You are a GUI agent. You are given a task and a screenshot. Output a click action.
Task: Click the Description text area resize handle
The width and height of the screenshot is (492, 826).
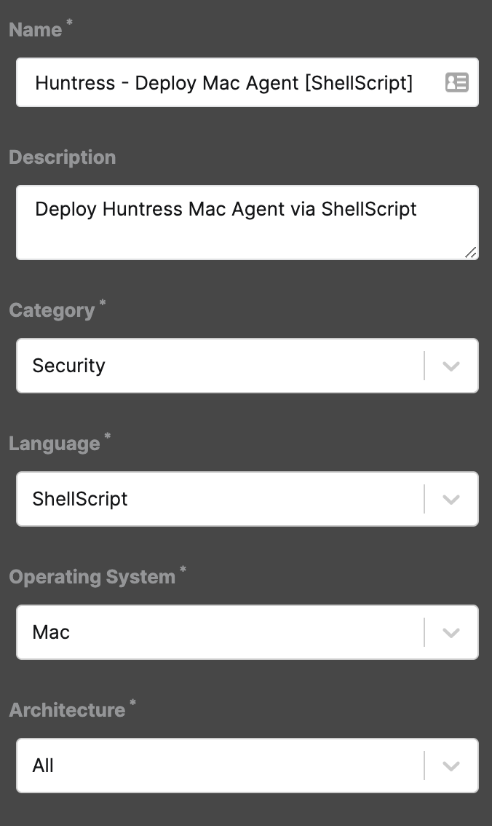coord(471,253)
